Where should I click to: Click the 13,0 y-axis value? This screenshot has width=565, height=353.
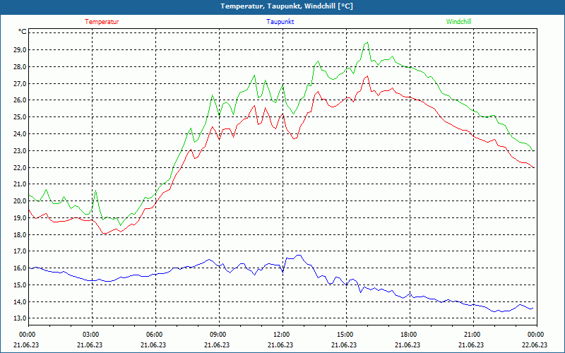[x=20, y=318]
